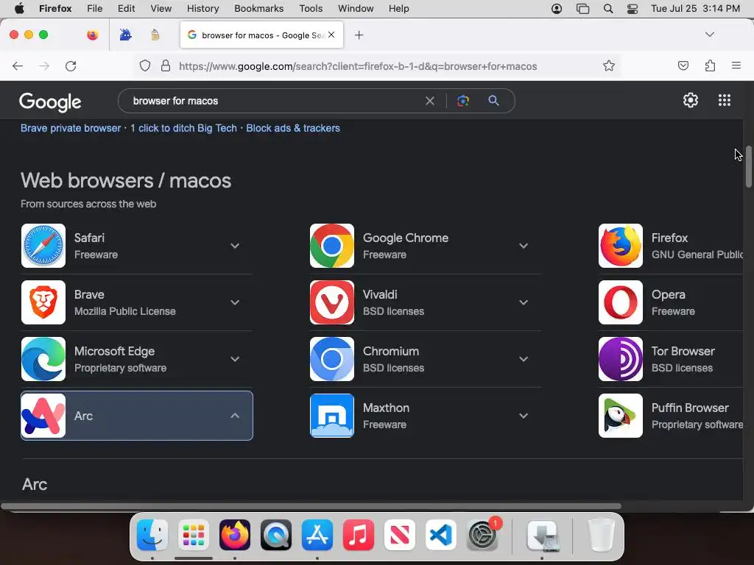Select the Opera icon
Viewport: 754px width, 565px height.
point(620,302)
